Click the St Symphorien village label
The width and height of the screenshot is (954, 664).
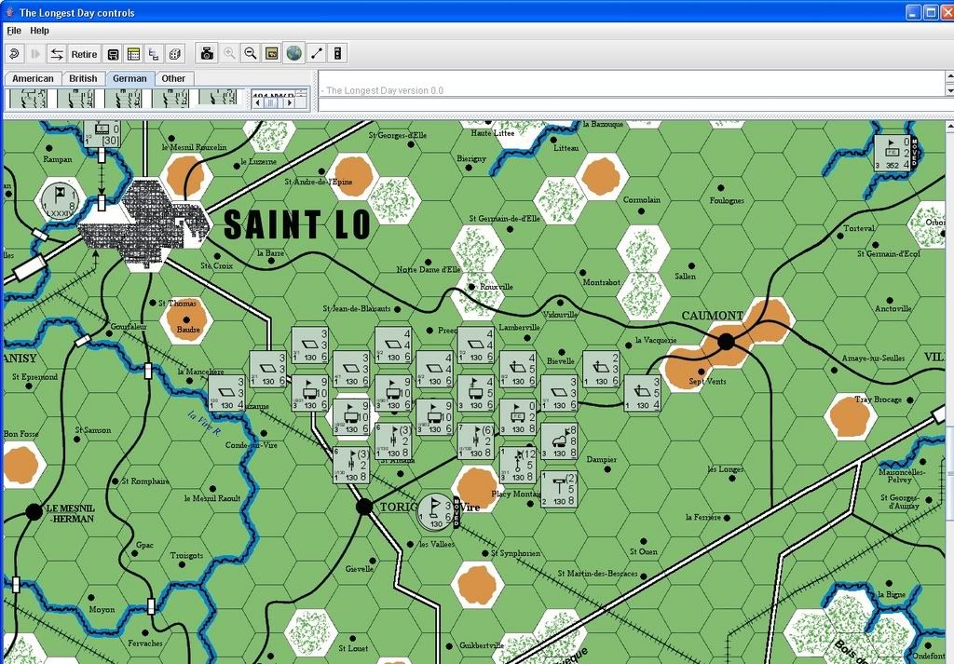[x=516, y=553]
